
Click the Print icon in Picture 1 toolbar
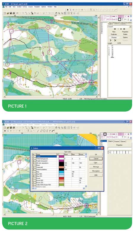coord(14,13)
